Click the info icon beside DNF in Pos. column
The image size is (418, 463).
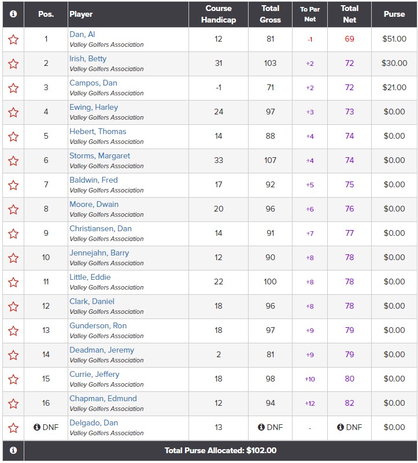(x=37, y=427)
